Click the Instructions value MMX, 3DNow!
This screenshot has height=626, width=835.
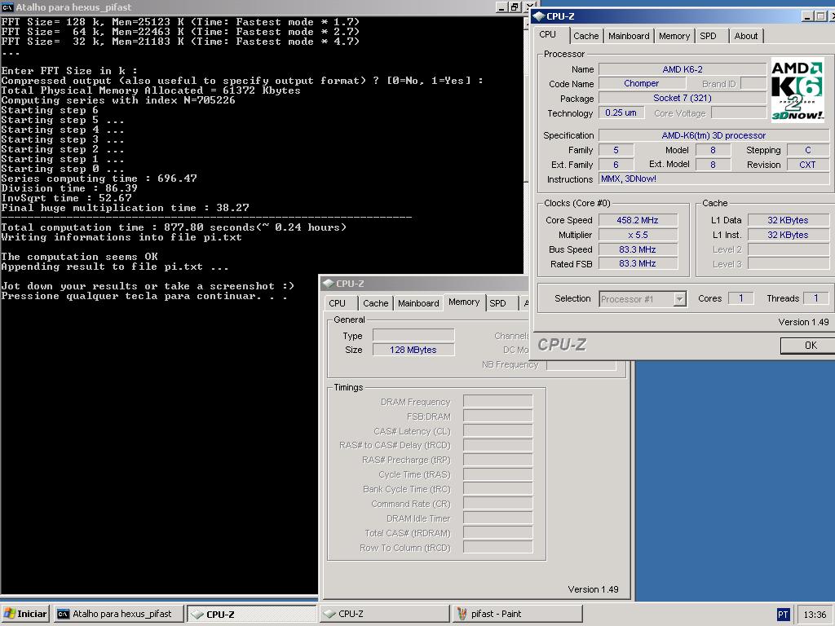coord(714,179)
